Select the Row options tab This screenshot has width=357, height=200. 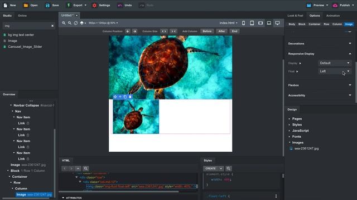coord(326,24)
